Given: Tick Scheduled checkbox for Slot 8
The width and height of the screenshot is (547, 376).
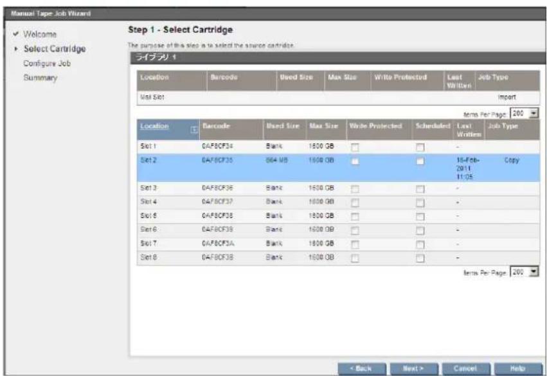Looking at the screenshot, I should [x=420, y=258].
